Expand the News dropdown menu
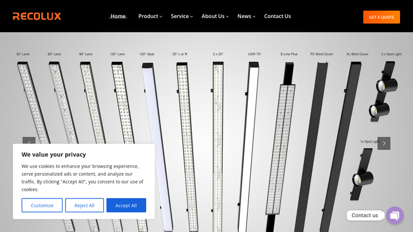 [x=246, y=16]
